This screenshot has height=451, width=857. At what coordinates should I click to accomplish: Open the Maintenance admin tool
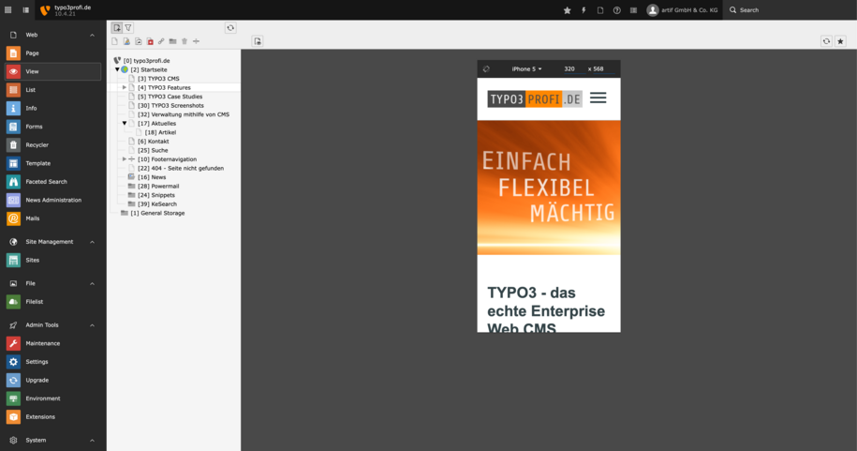coord(52,343)
